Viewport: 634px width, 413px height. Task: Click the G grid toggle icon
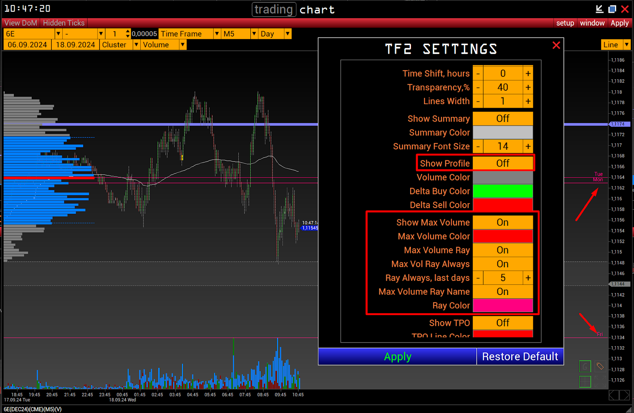(x=585, y=367)
